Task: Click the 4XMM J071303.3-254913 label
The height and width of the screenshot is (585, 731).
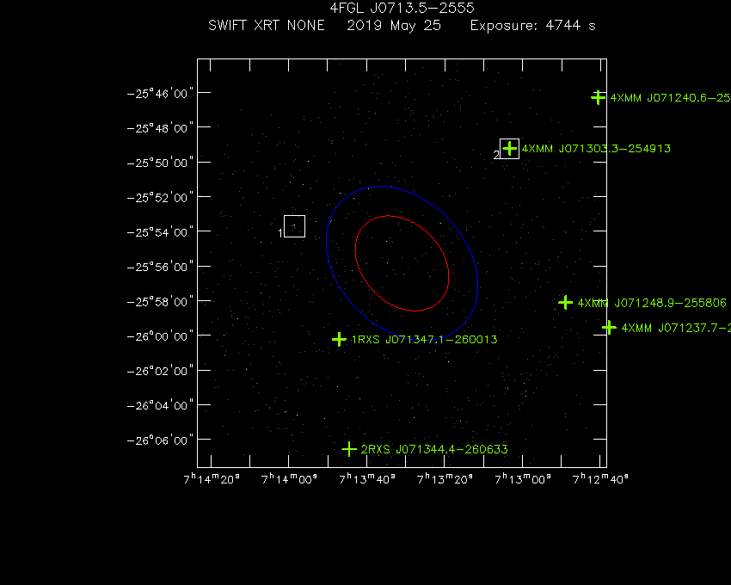Action: point(596,149)
